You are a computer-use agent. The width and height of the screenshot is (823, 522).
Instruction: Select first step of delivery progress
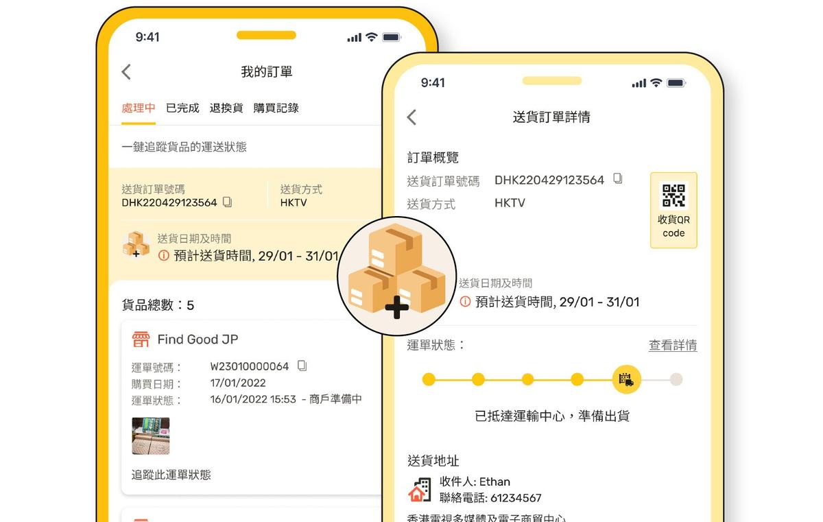click(x=429, y=379)
